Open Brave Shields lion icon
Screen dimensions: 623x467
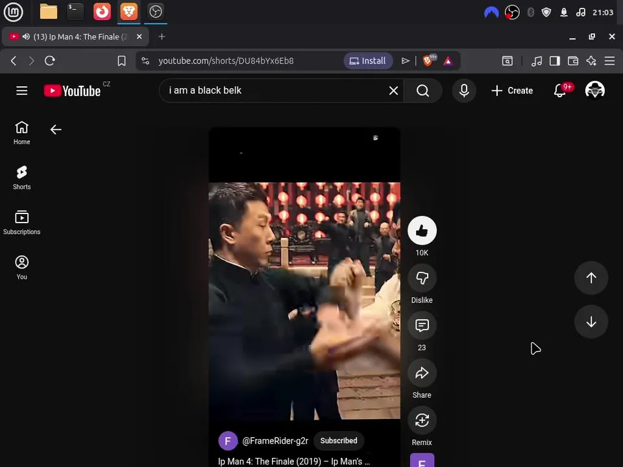(429, 60)
